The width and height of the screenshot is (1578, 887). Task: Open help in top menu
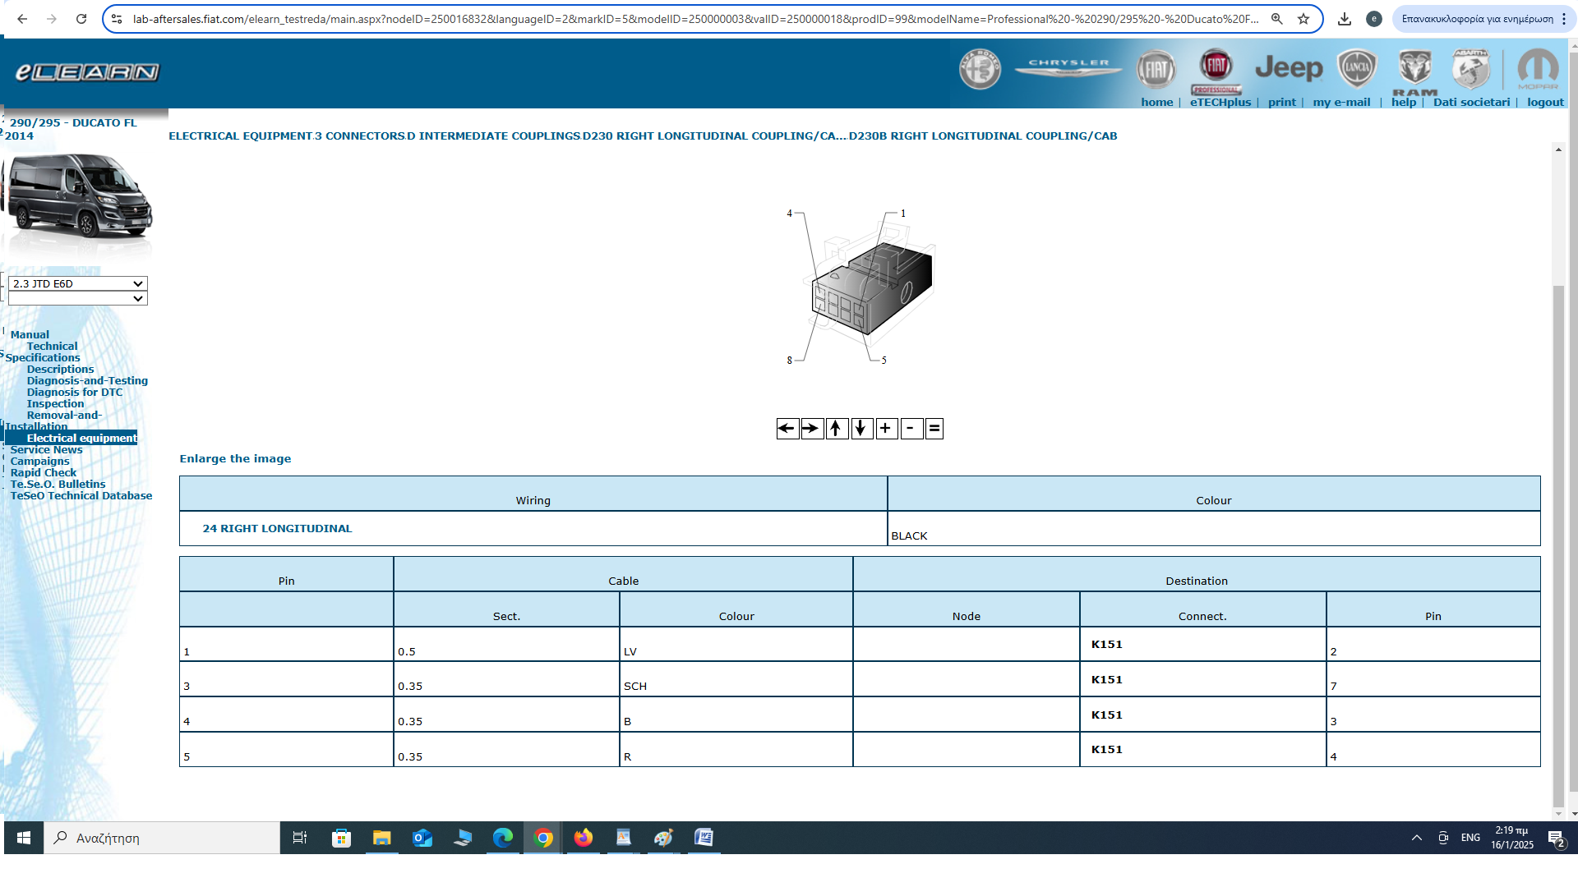pyautogui.click(x=1404, y=102)
